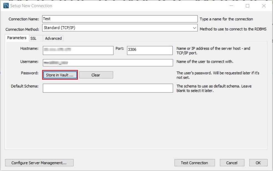Screen dimensions: 273x171
Task: Confirm the connection with OK
Action: [258, 163]
